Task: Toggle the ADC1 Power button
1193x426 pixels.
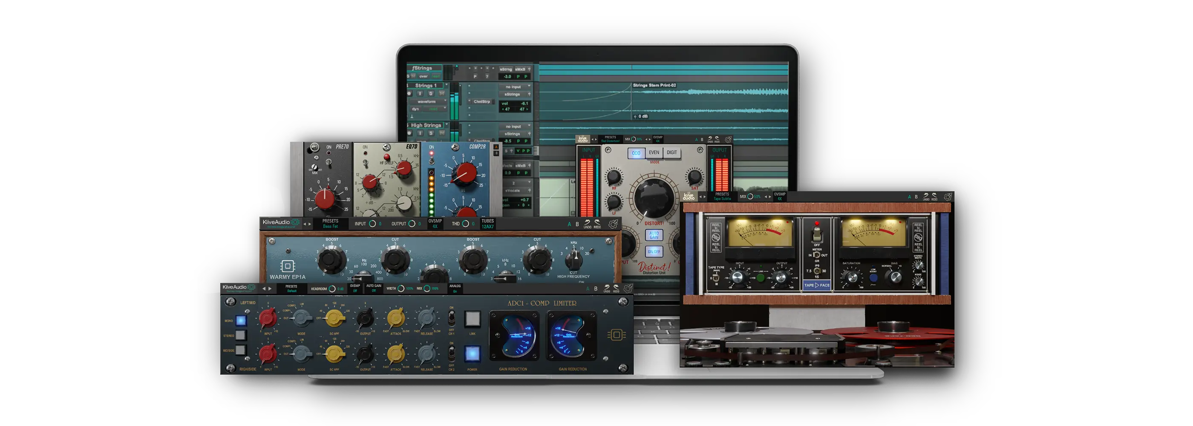Action: click(472, 354)
